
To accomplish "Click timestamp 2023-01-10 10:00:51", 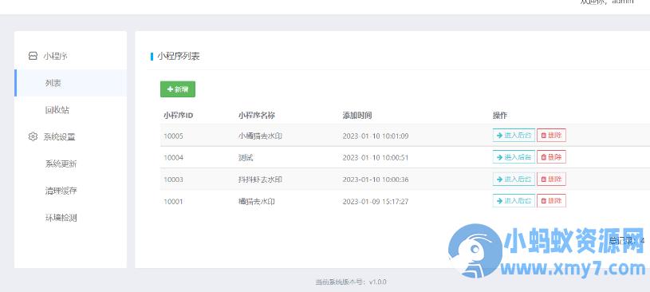I will click(376, 158).
